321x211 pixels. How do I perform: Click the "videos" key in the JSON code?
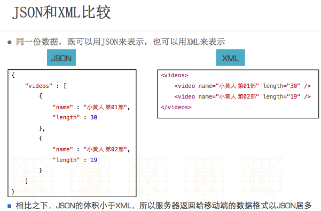pyautogui.click(x=38, y=86)
